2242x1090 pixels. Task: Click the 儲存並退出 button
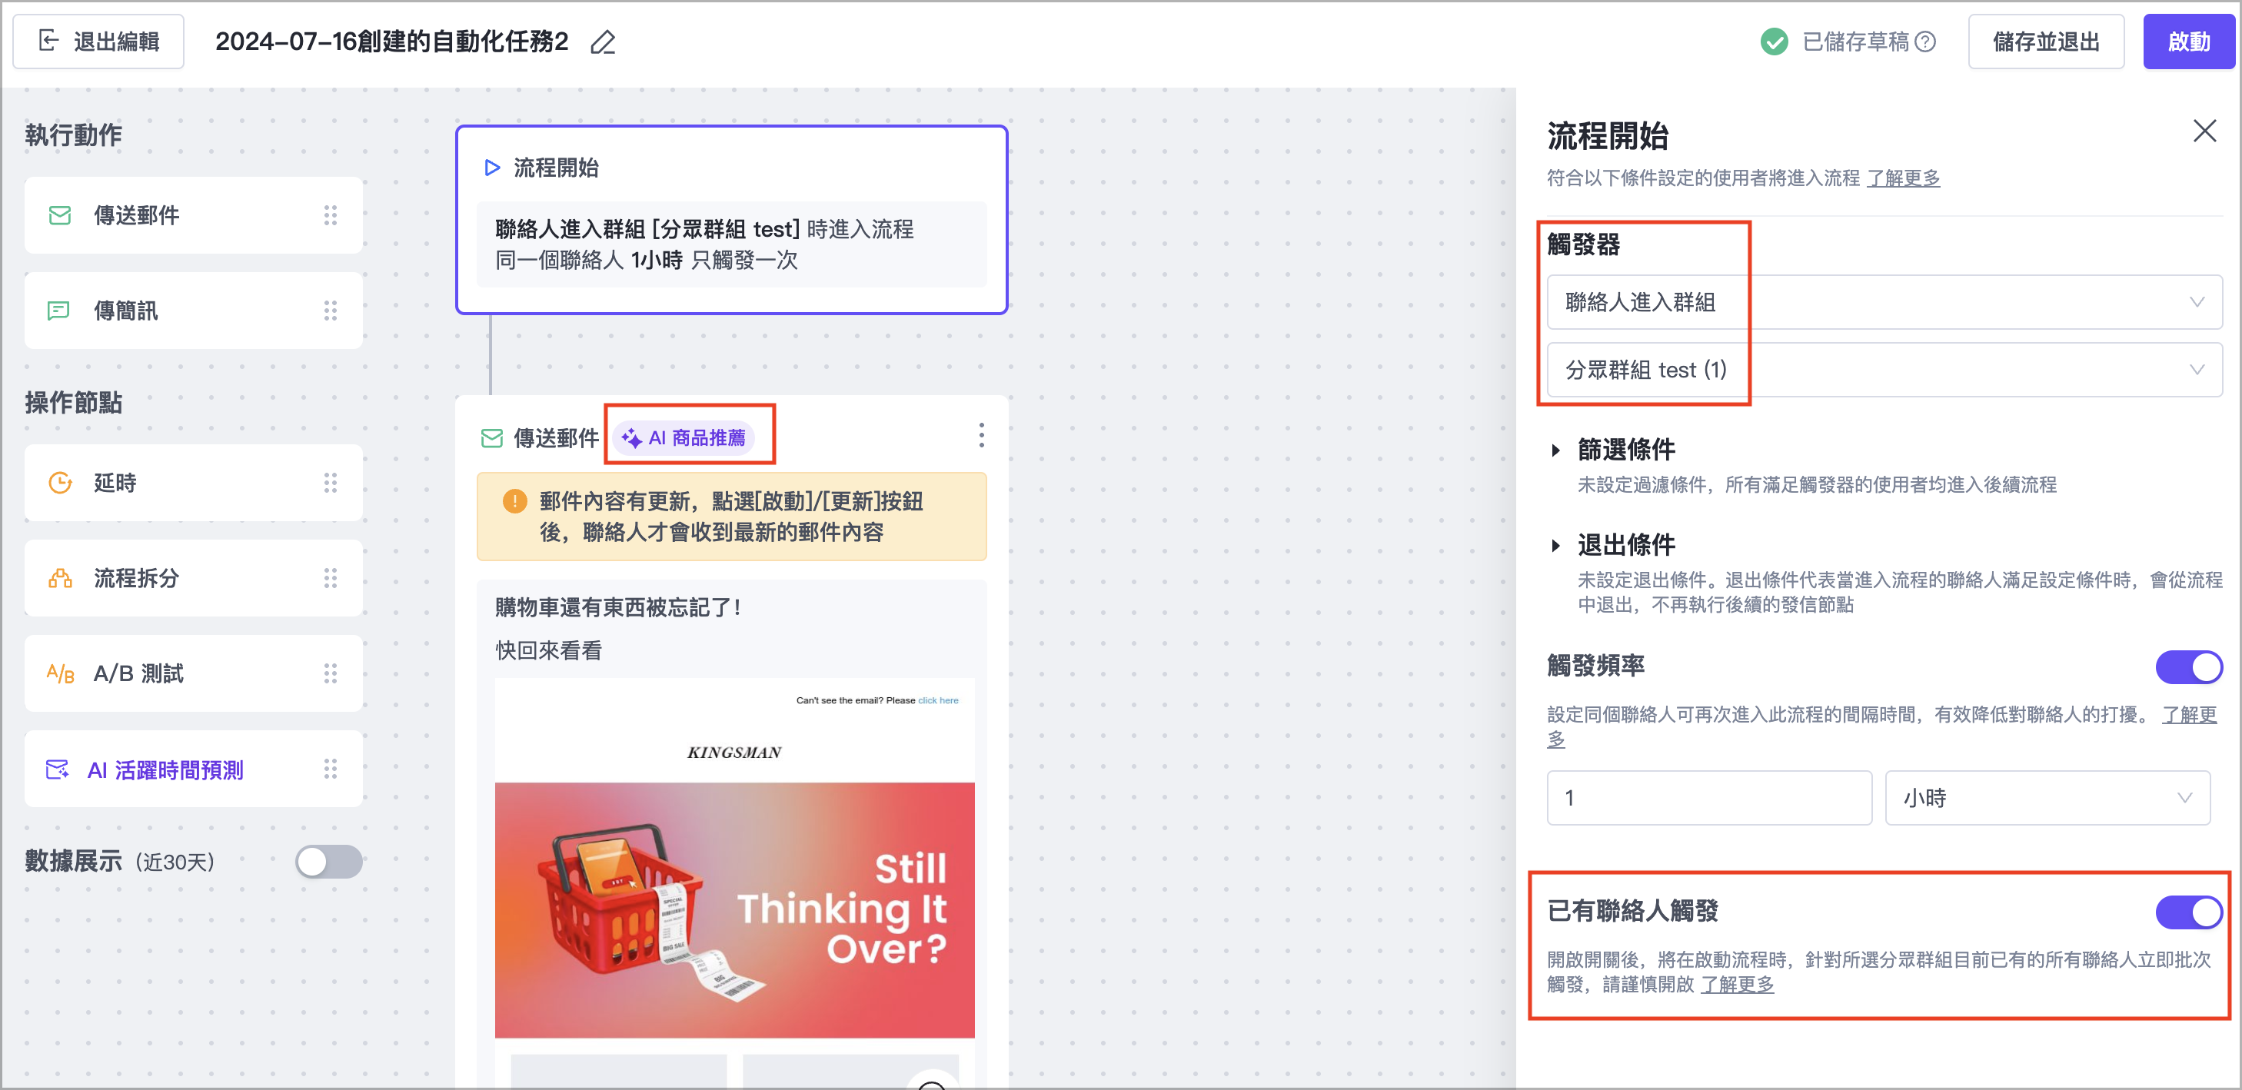tap(2045, 42)
